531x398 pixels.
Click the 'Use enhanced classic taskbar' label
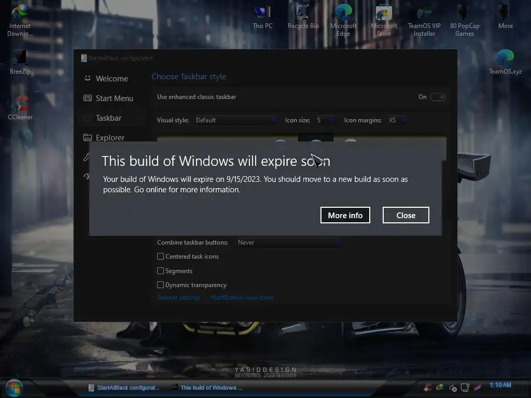click(197, 97)
